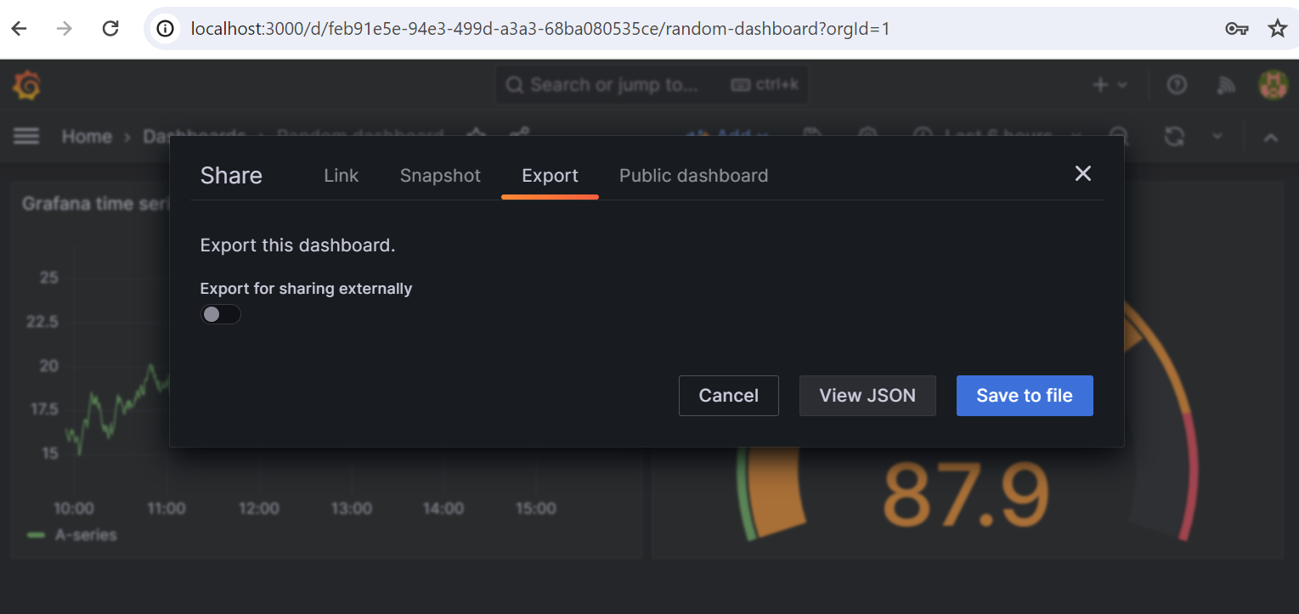
Task: Zoom out the time range with the magnifier icon
Action: click(x=1119, y=136)
